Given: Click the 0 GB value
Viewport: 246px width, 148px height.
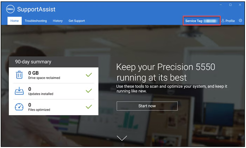Looking at the screenshot, I should pos(33,73).
